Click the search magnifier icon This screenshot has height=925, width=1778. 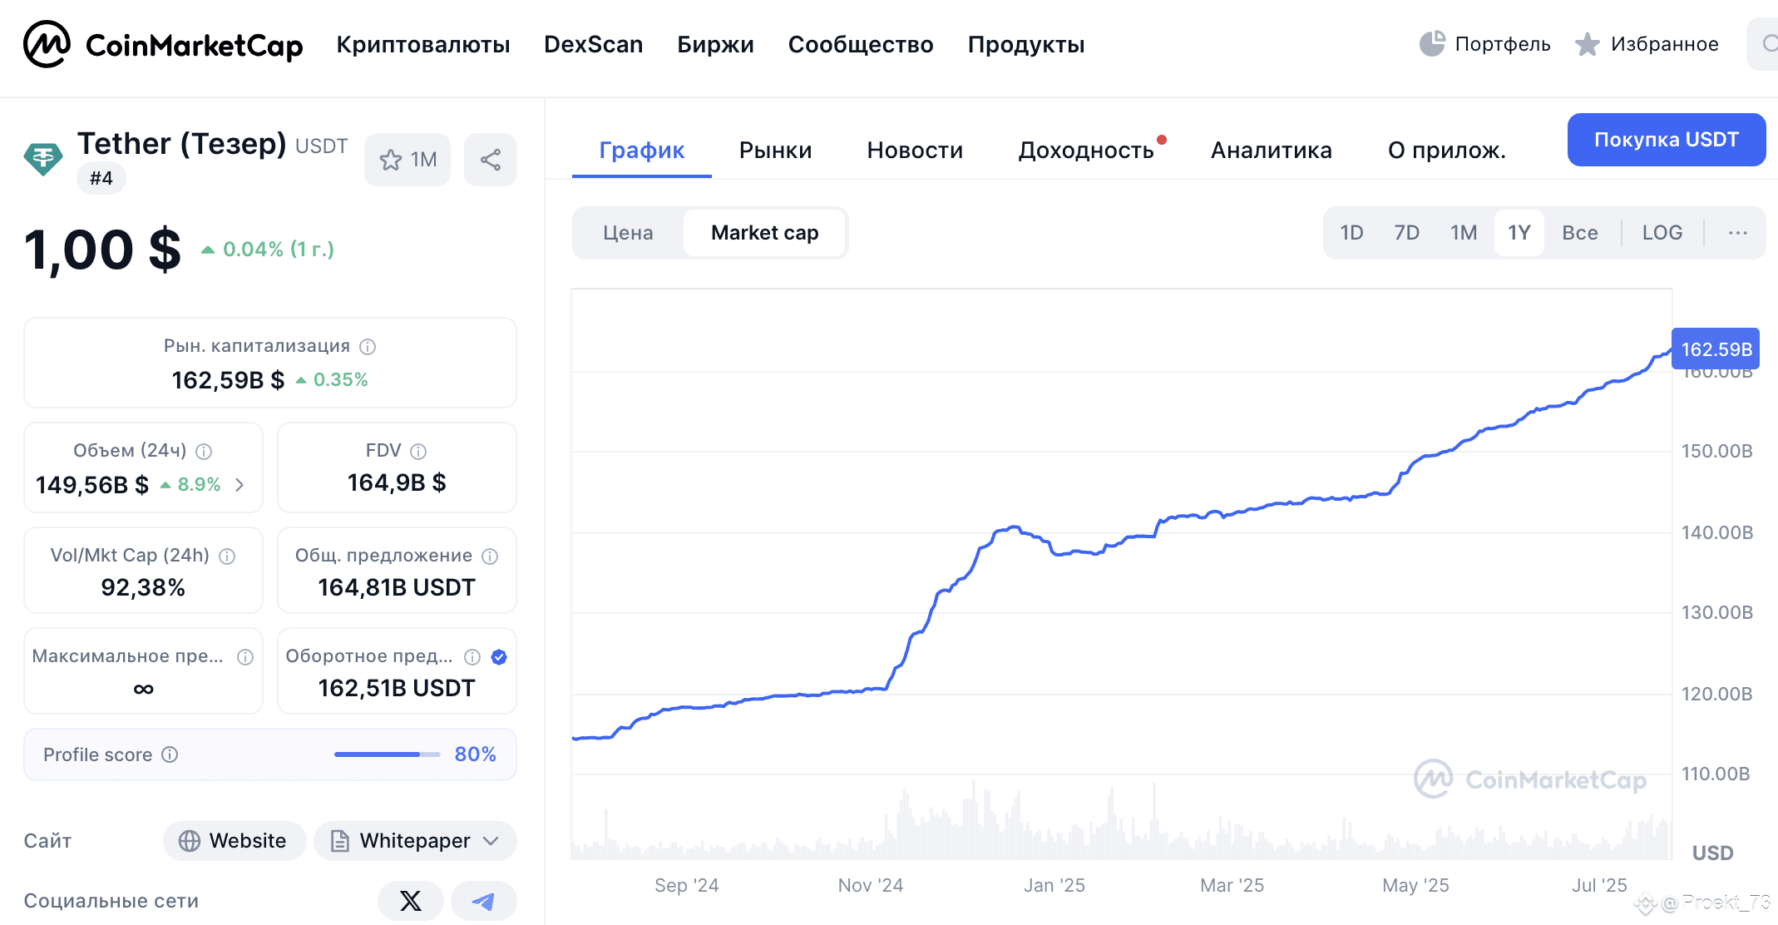pyautogui.click(x=1771, y=44)
